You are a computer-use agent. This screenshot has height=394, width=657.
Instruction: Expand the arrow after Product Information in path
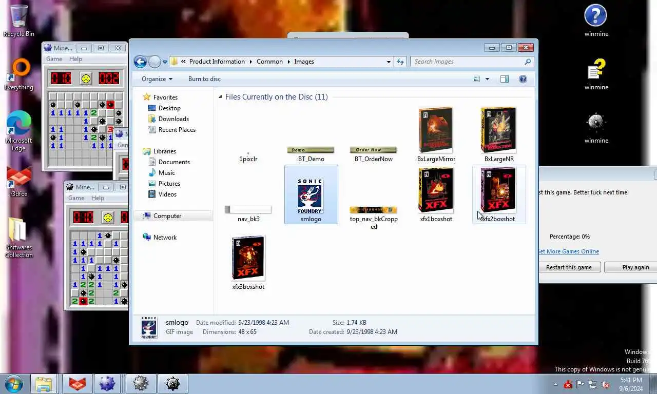coord(251,62)
